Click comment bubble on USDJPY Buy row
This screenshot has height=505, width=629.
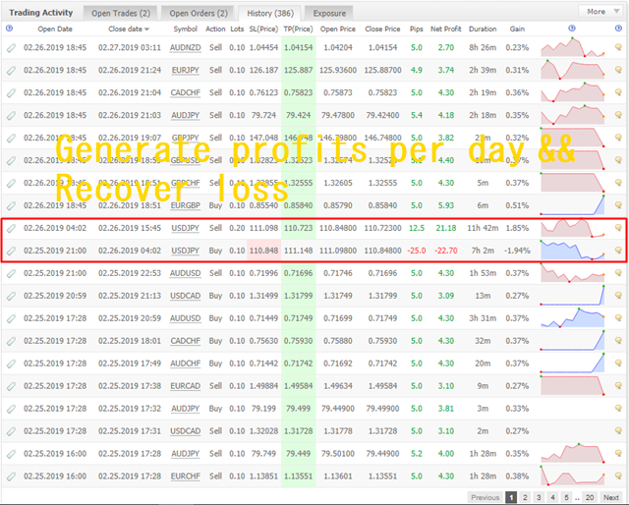pyautogui.click(x=618, y=250)
